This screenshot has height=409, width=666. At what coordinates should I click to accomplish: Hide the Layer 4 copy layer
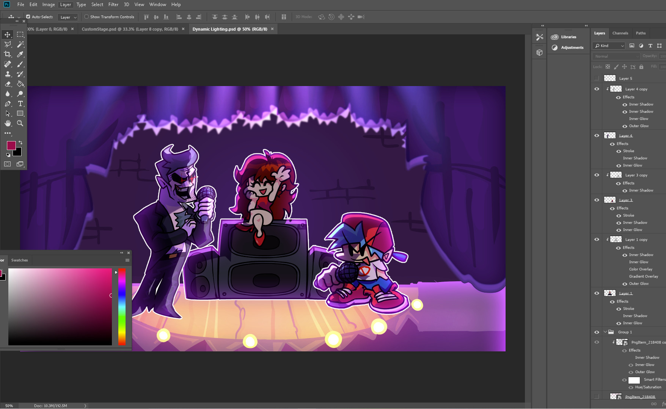coord(597,89)
